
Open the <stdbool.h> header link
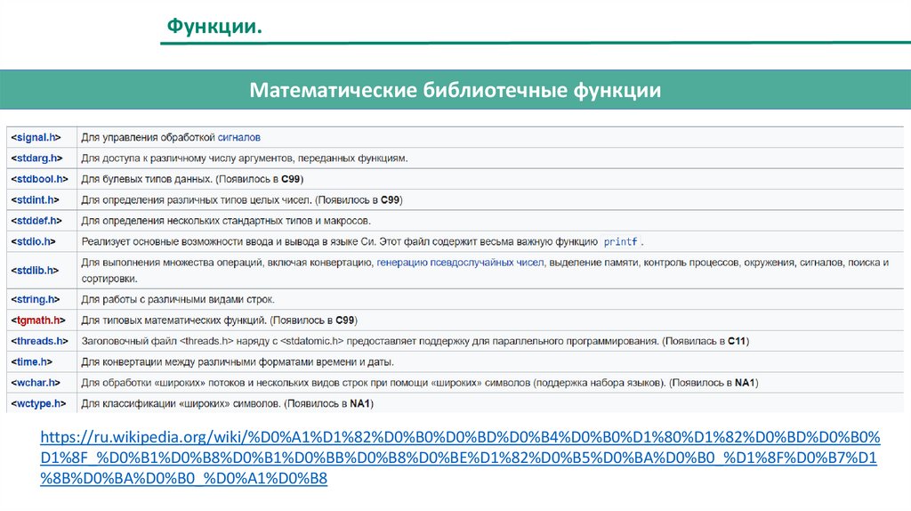(39, 179)
